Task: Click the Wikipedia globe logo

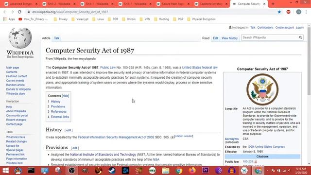Action: click(20, 38)
